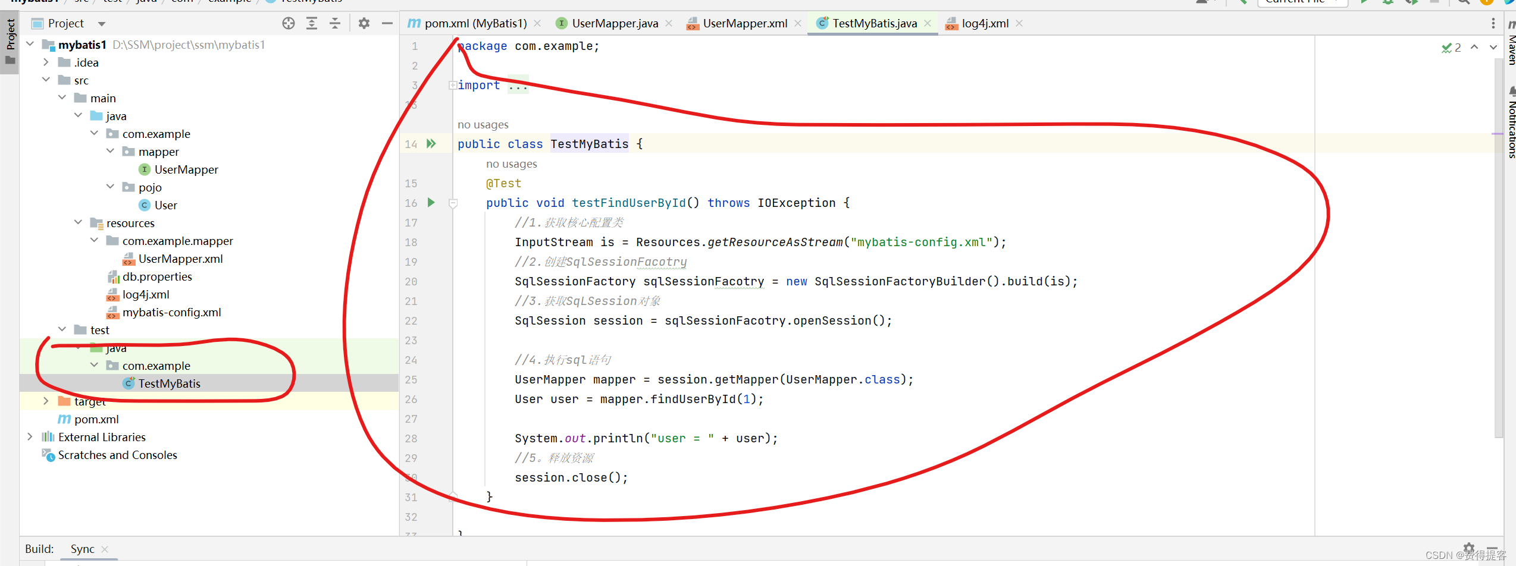
Task: Collapse the resources folder
Action: tap(78, 223)
